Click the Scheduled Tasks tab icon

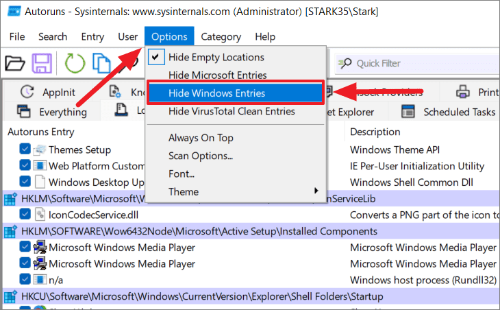coord(408,111)
